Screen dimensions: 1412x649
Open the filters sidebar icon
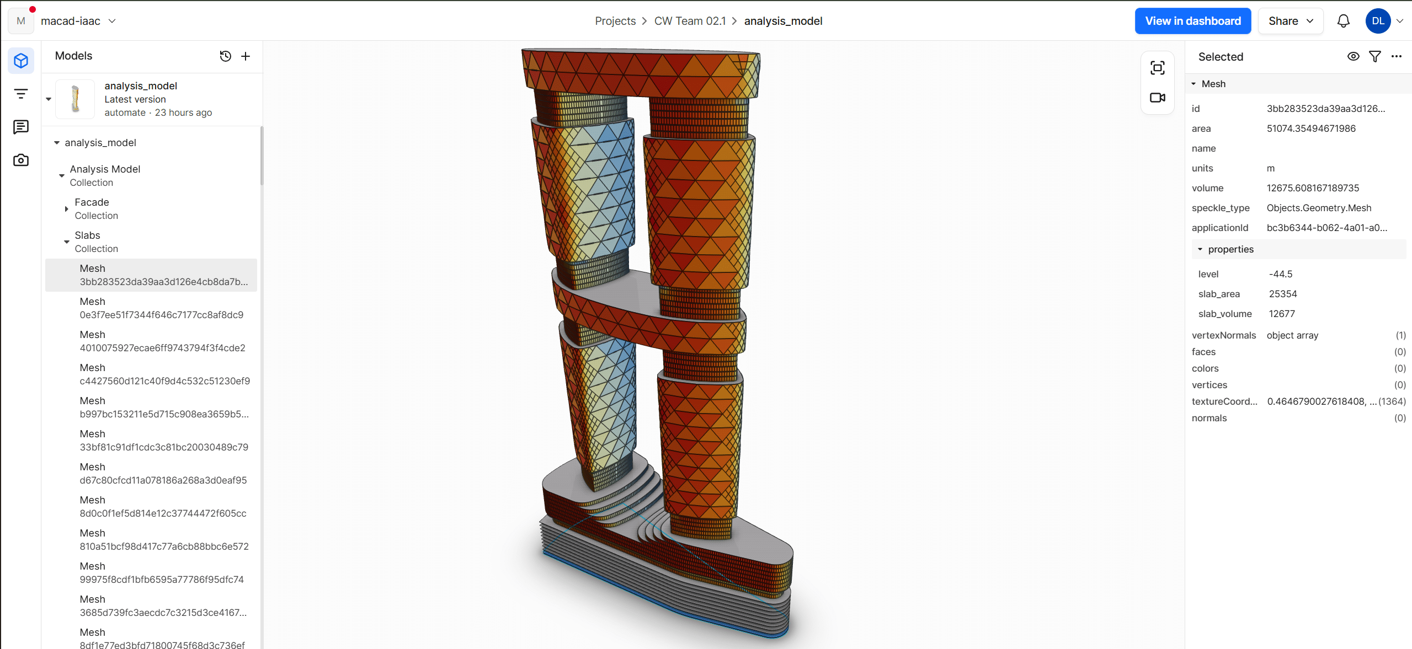point(21,94)
